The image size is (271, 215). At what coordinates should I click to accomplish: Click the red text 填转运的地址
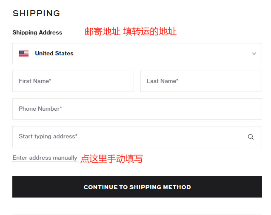coord(150,32)
